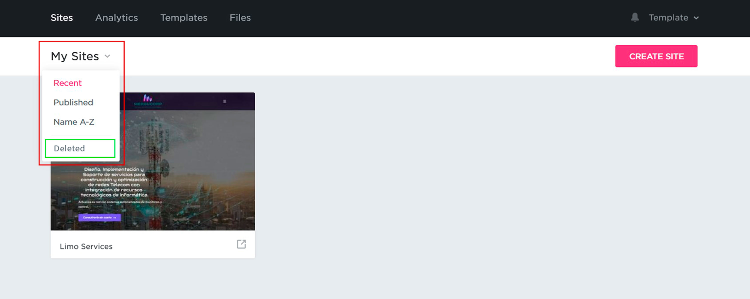Show Deleted sites
The image size is (750, 299).
pos(69,148)
